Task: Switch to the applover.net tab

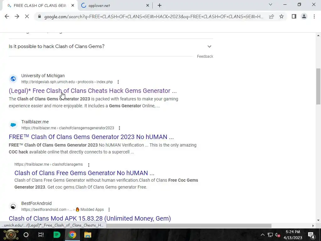Action: point(115,6)
